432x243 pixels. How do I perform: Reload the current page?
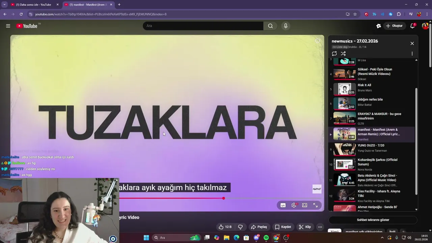[21, 14]
